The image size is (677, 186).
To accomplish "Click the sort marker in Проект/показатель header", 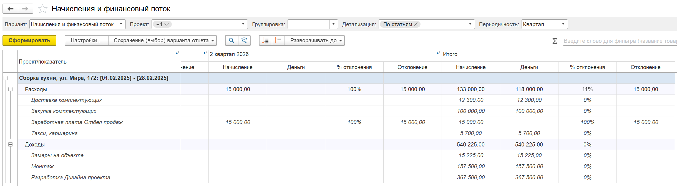I will (178, 53).
